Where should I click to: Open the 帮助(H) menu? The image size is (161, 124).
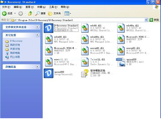(65, 7)
